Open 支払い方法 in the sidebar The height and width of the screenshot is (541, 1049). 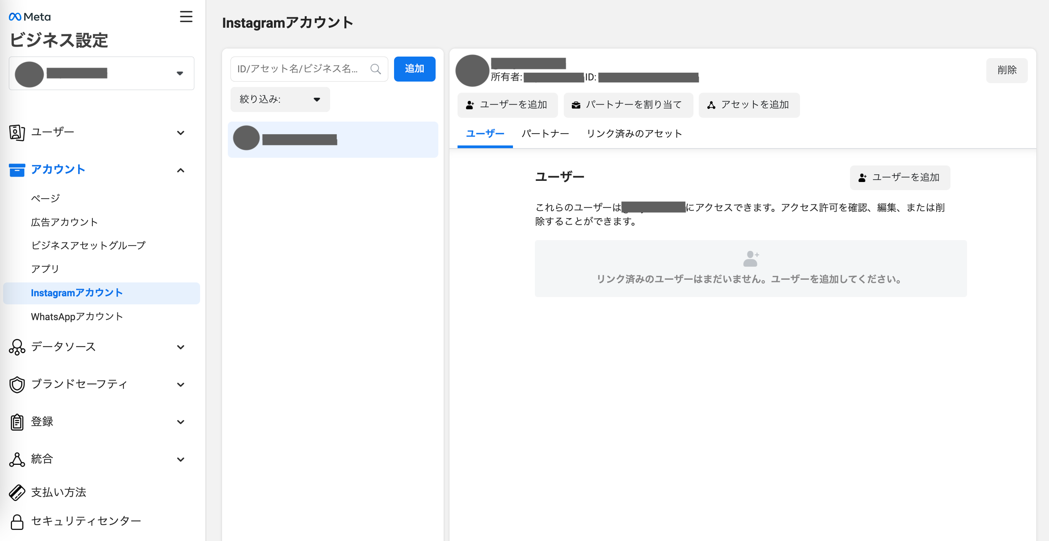point(58,493)
